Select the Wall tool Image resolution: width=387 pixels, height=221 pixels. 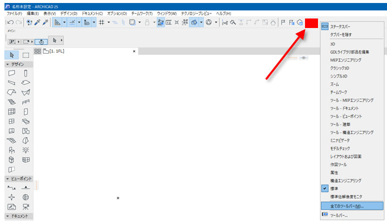11,73
